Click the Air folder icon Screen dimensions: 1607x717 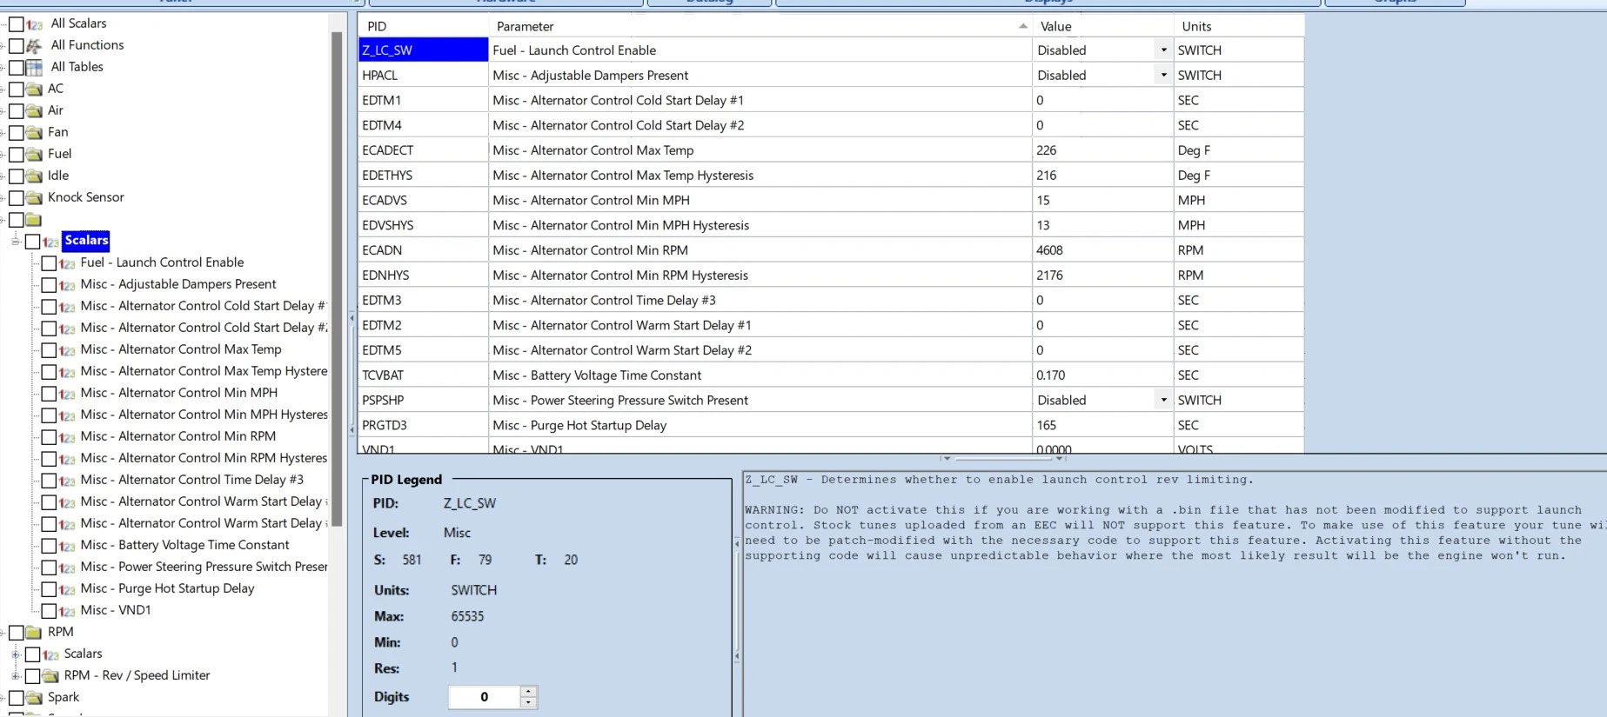coord(34,111)
